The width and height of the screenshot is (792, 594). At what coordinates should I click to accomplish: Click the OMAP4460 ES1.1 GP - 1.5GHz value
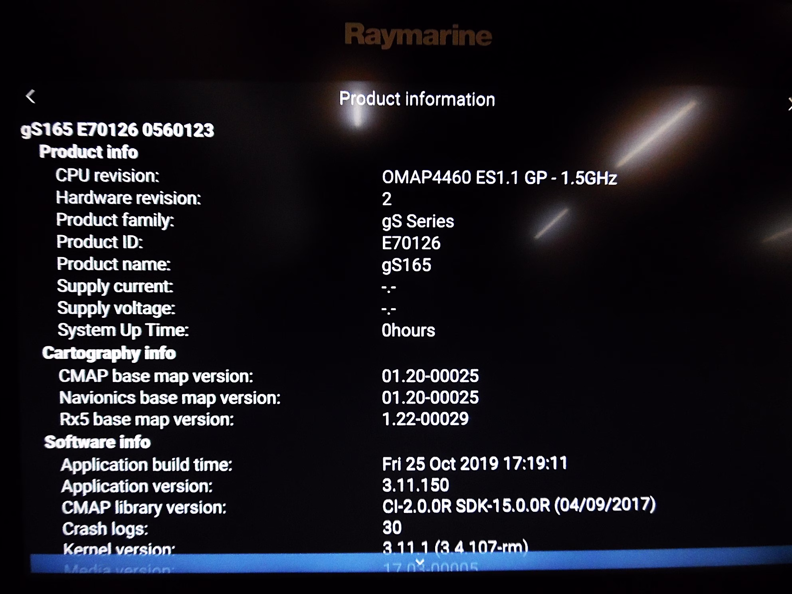tap(499, 178)
